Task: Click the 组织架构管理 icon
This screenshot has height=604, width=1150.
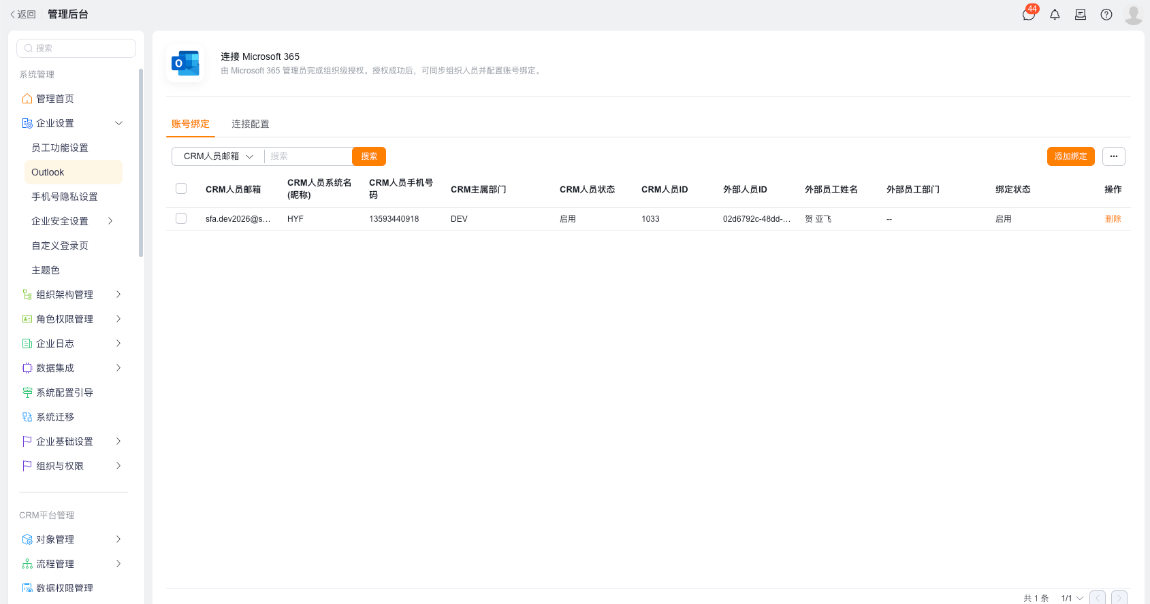Action: click(27, 295)
